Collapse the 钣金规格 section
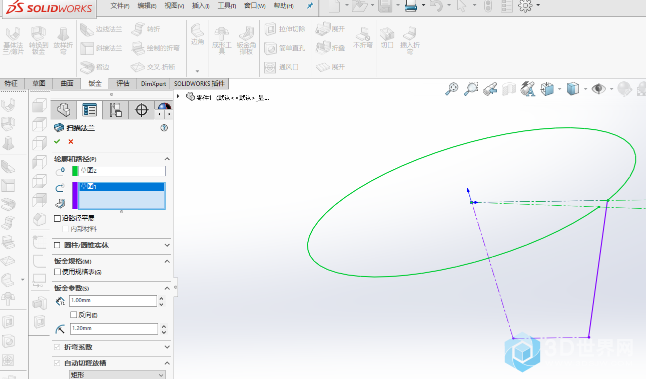 point(167,261)
